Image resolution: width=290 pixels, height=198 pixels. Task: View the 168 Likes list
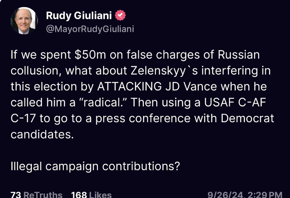click(91, 195)
